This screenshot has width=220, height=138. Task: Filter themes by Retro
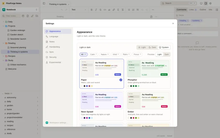(126, 54)
